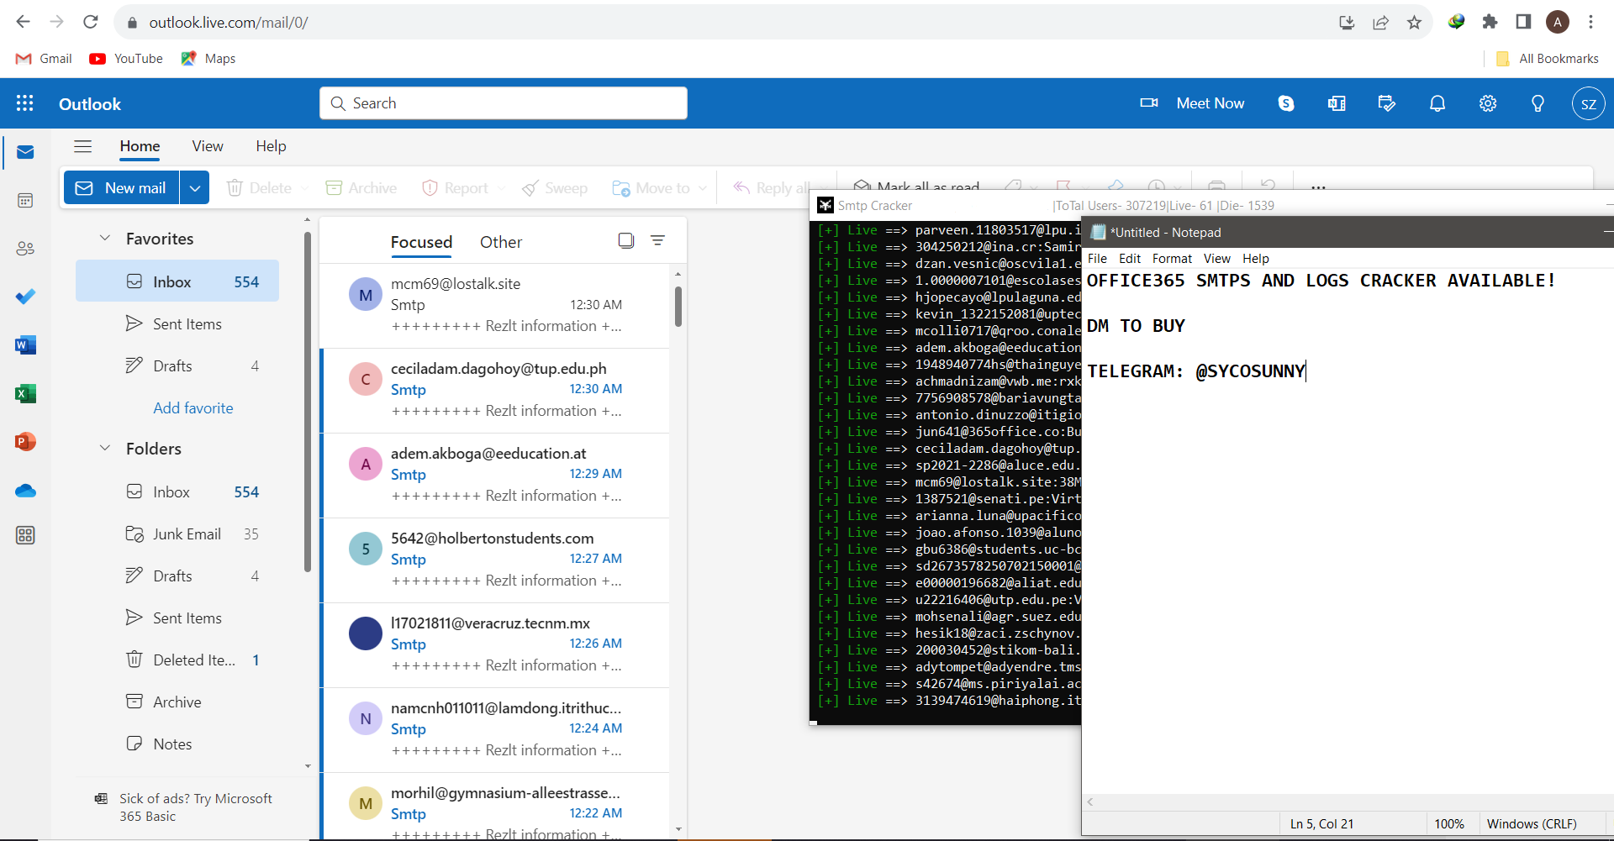Open the Chrome side panel

point(1523,23)
